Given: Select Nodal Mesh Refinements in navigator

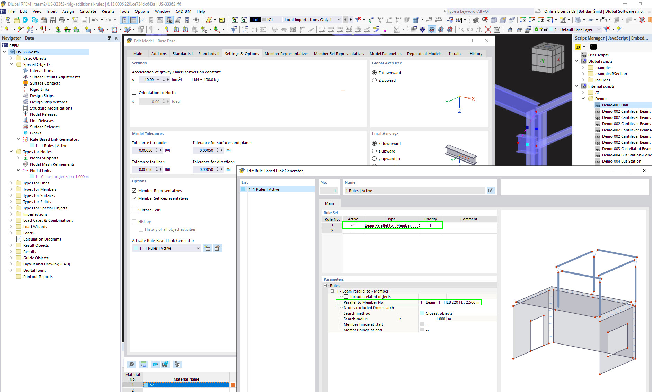Looking at the screenshot, I should 52,164.
